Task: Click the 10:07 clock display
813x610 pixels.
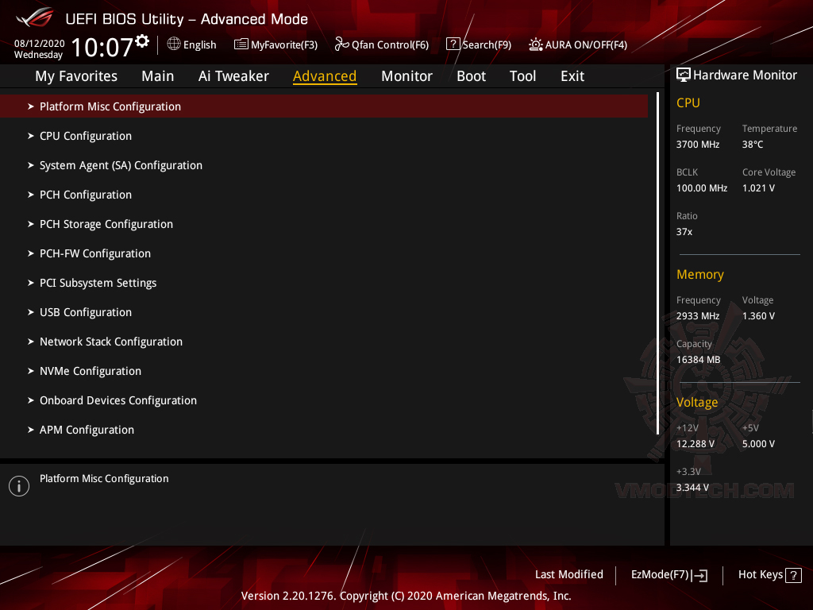Action: [102, 47]
